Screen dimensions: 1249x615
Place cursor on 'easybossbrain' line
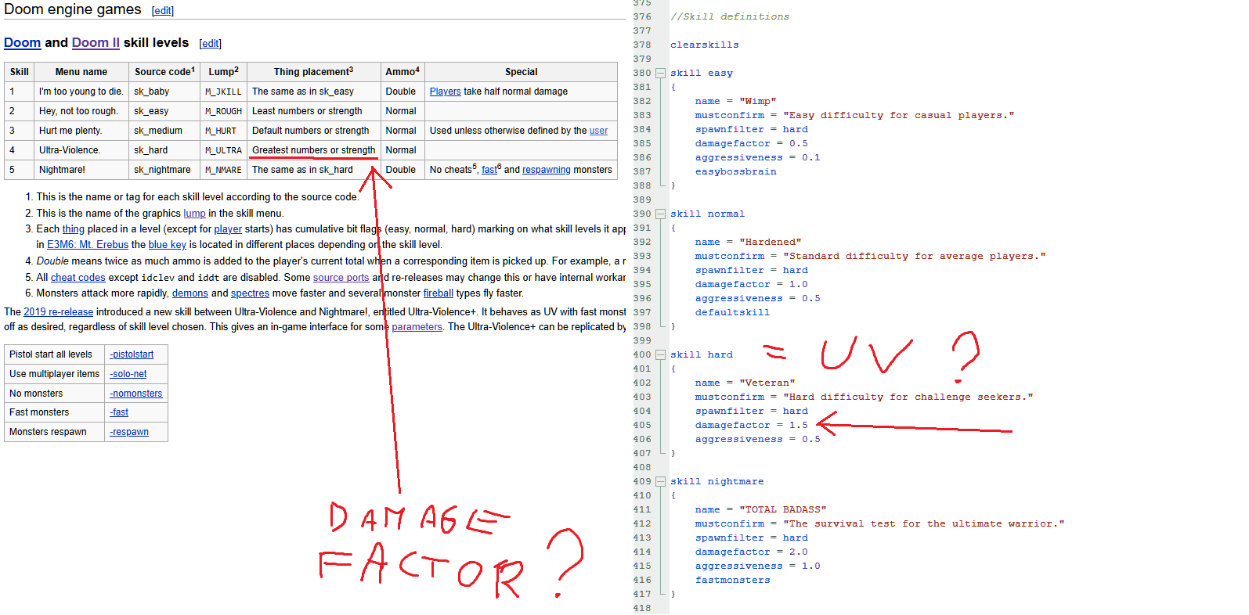coord(736,171)
